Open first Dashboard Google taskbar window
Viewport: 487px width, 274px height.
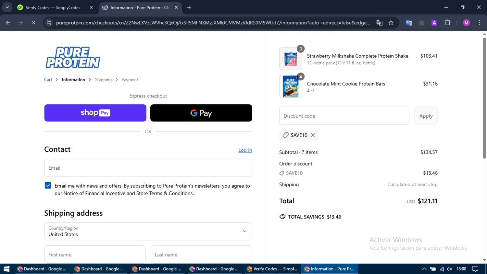[x=42, y=269]
